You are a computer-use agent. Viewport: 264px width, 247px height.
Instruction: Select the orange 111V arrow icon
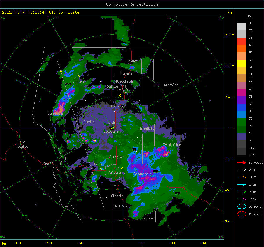(242, 177)
